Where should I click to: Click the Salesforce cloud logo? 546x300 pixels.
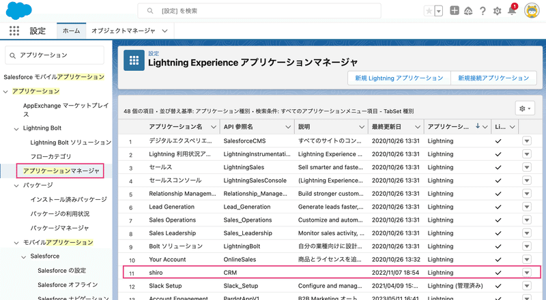tap(19, 10)
